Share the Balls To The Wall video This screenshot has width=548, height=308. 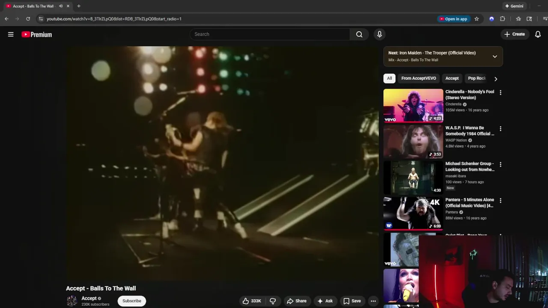[297, 301]
